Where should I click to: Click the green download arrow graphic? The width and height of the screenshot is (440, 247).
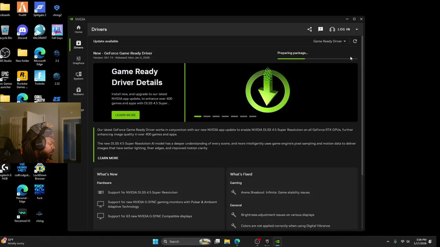point(267,90)
